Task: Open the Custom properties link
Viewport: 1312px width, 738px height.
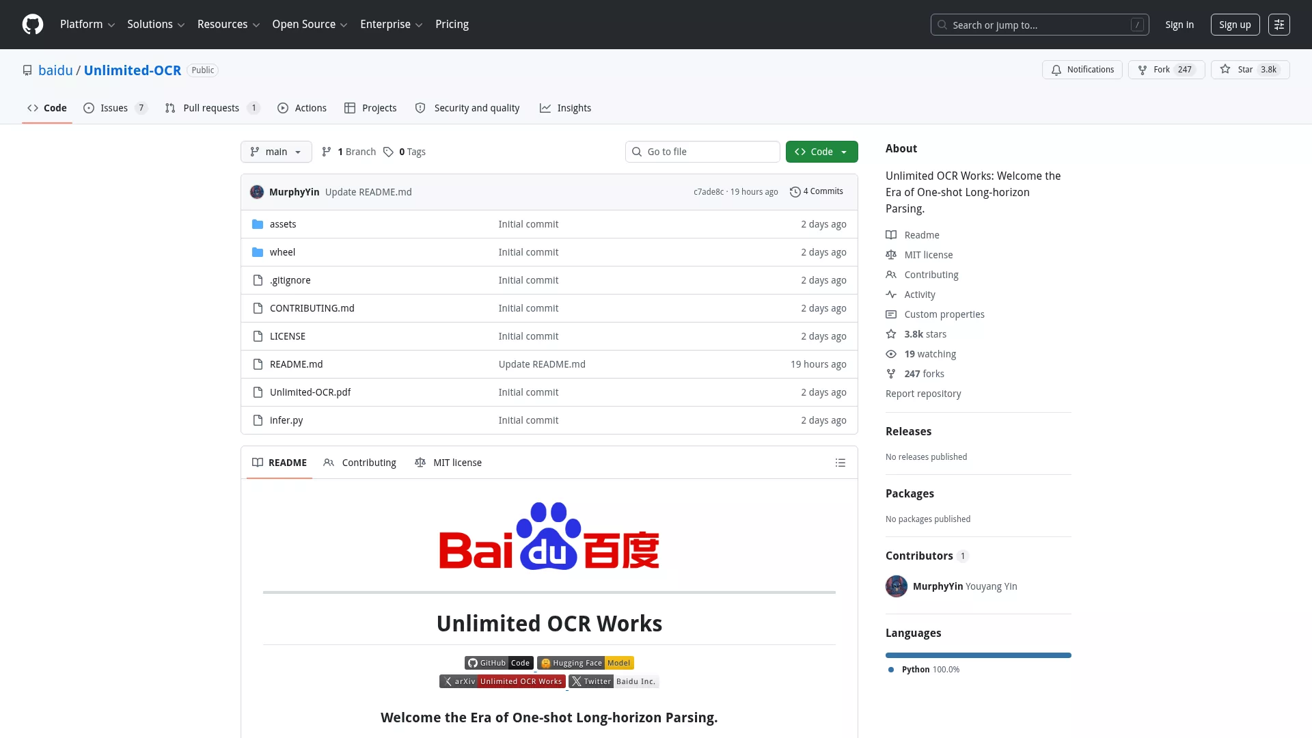Action: coord(944,314)
